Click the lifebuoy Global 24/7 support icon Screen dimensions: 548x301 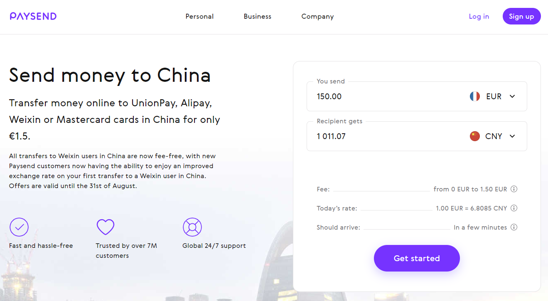192,227
